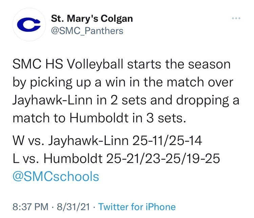
Task: Click the score 25-21/23-25/19-25
Action: pyautogui.click(x=165, y=158)
